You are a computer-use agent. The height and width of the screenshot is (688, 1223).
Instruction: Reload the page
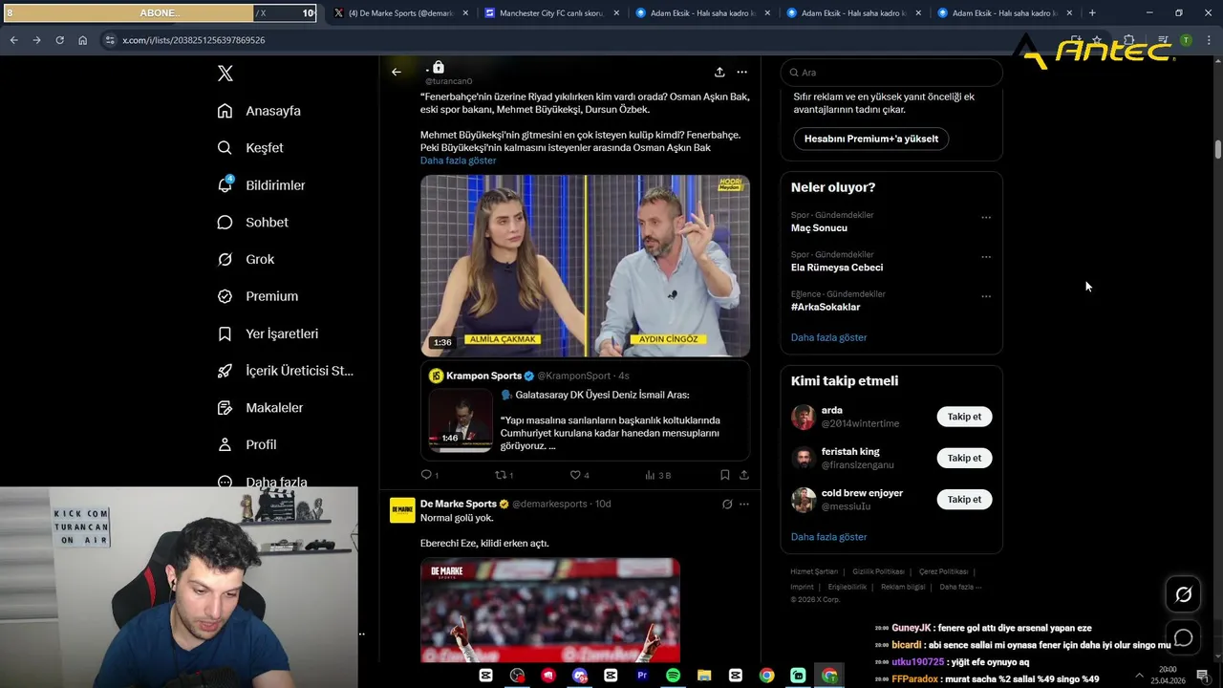point(59,40)
